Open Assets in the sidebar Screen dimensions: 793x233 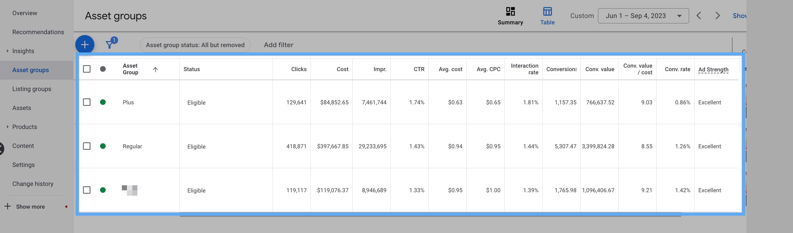click(x=22, y=108)
